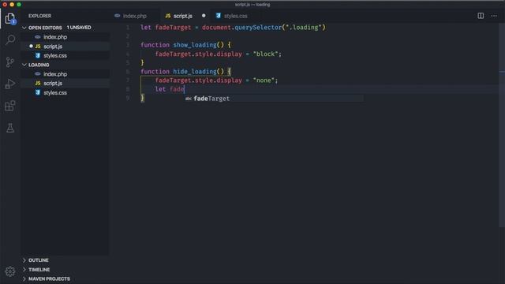Accept the fadeTarget autocomplete suggestion
The height and width of the screenshot is (284, 505).
[x=274, y=99]
